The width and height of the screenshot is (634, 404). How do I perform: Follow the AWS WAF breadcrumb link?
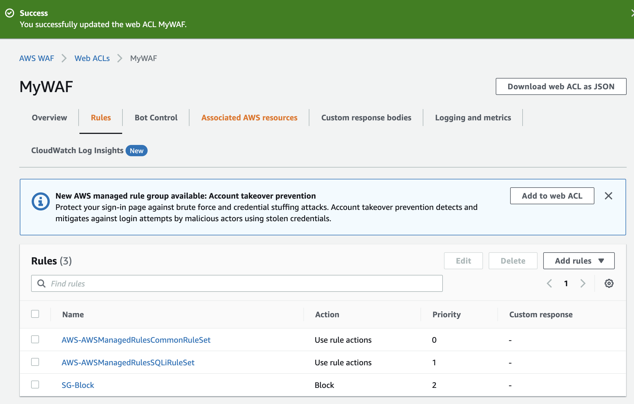pos(36,58)
